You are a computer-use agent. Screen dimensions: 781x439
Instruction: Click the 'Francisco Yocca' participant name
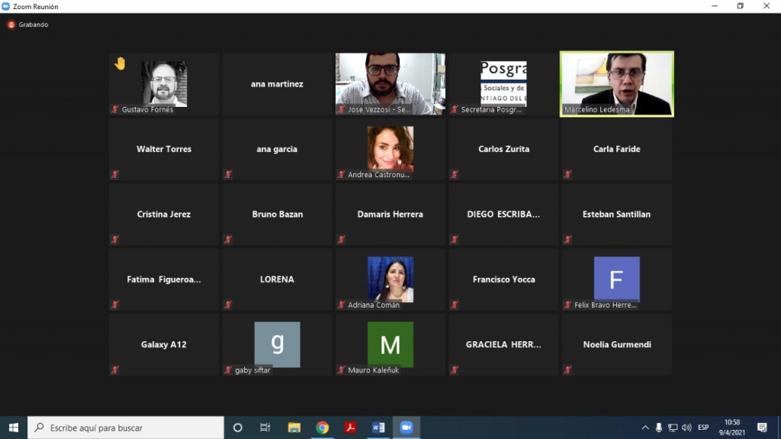[x=503, y=279]
